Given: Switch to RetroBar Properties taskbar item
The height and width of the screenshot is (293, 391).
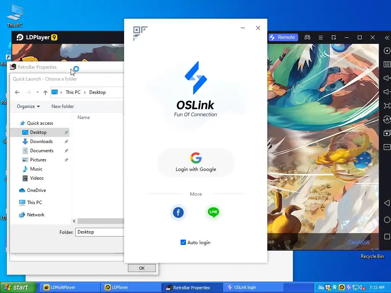Looking at the screenshot, I should tap(192, 287).
